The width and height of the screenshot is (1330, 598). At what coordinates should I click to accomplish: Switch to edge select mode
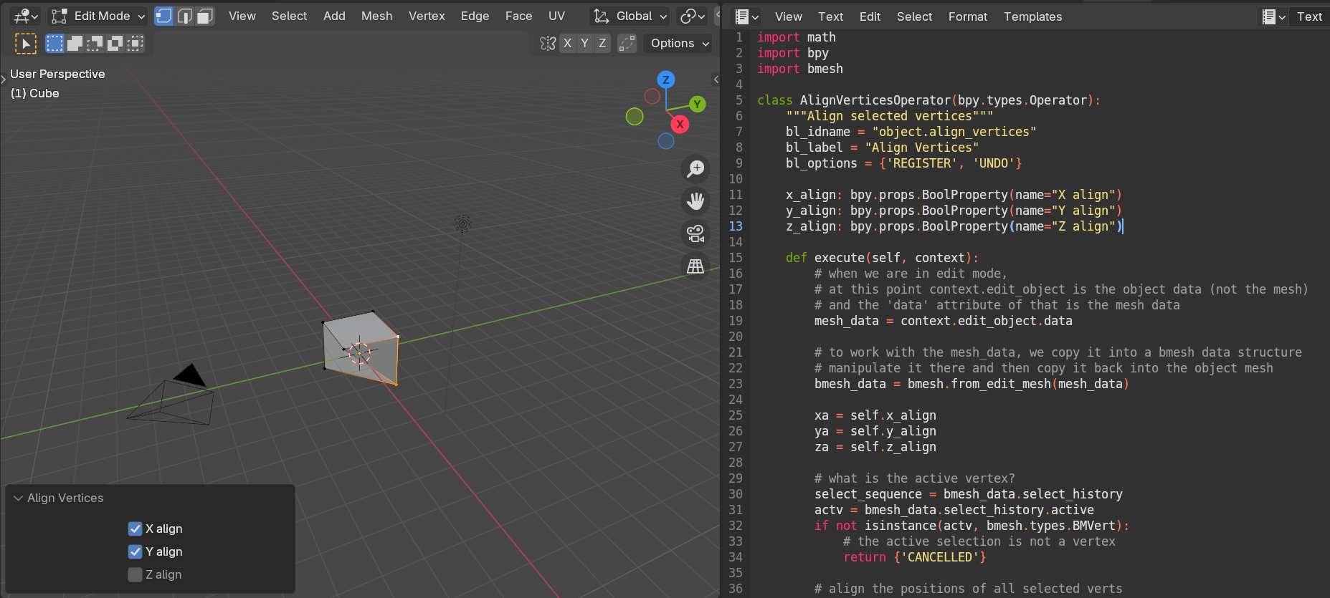[x=184, y=16]
